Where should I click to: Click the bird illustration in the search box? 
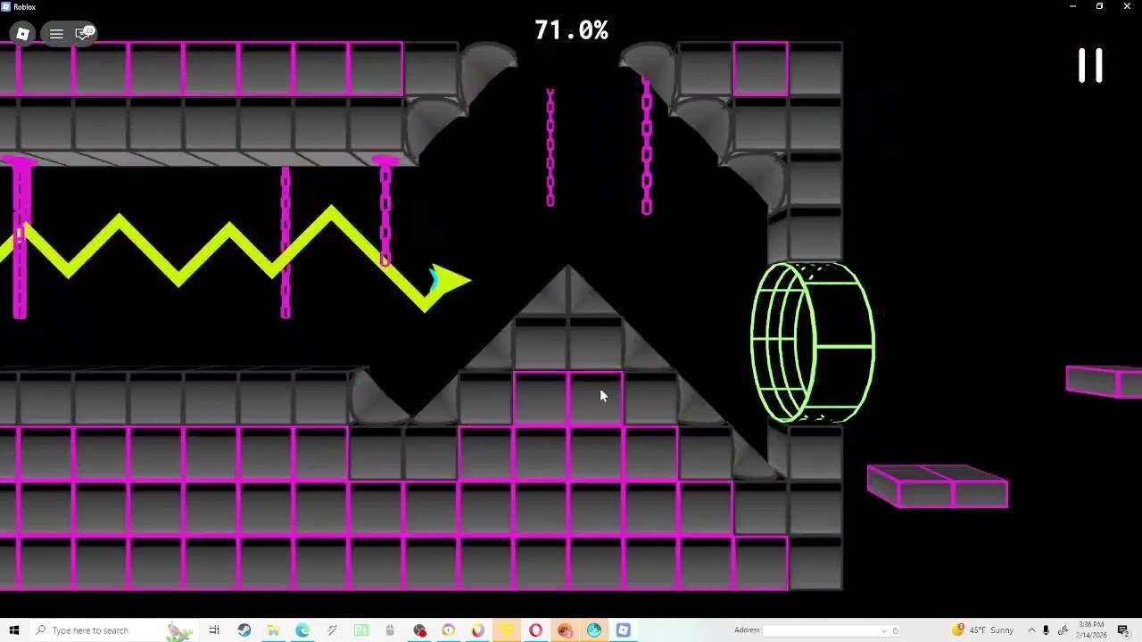pyautogui.click(x=178, y=630)
